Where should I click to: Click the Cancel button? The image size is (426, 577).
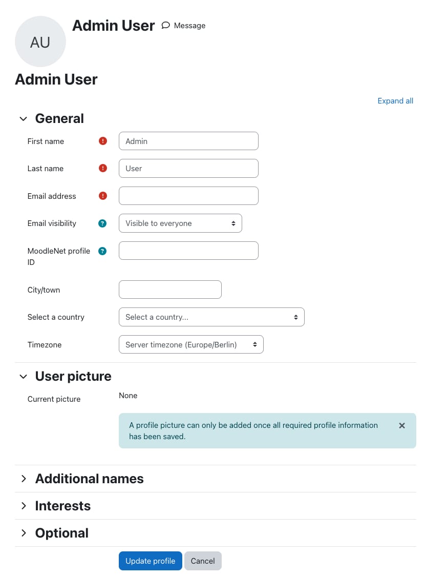pos(203,561)
